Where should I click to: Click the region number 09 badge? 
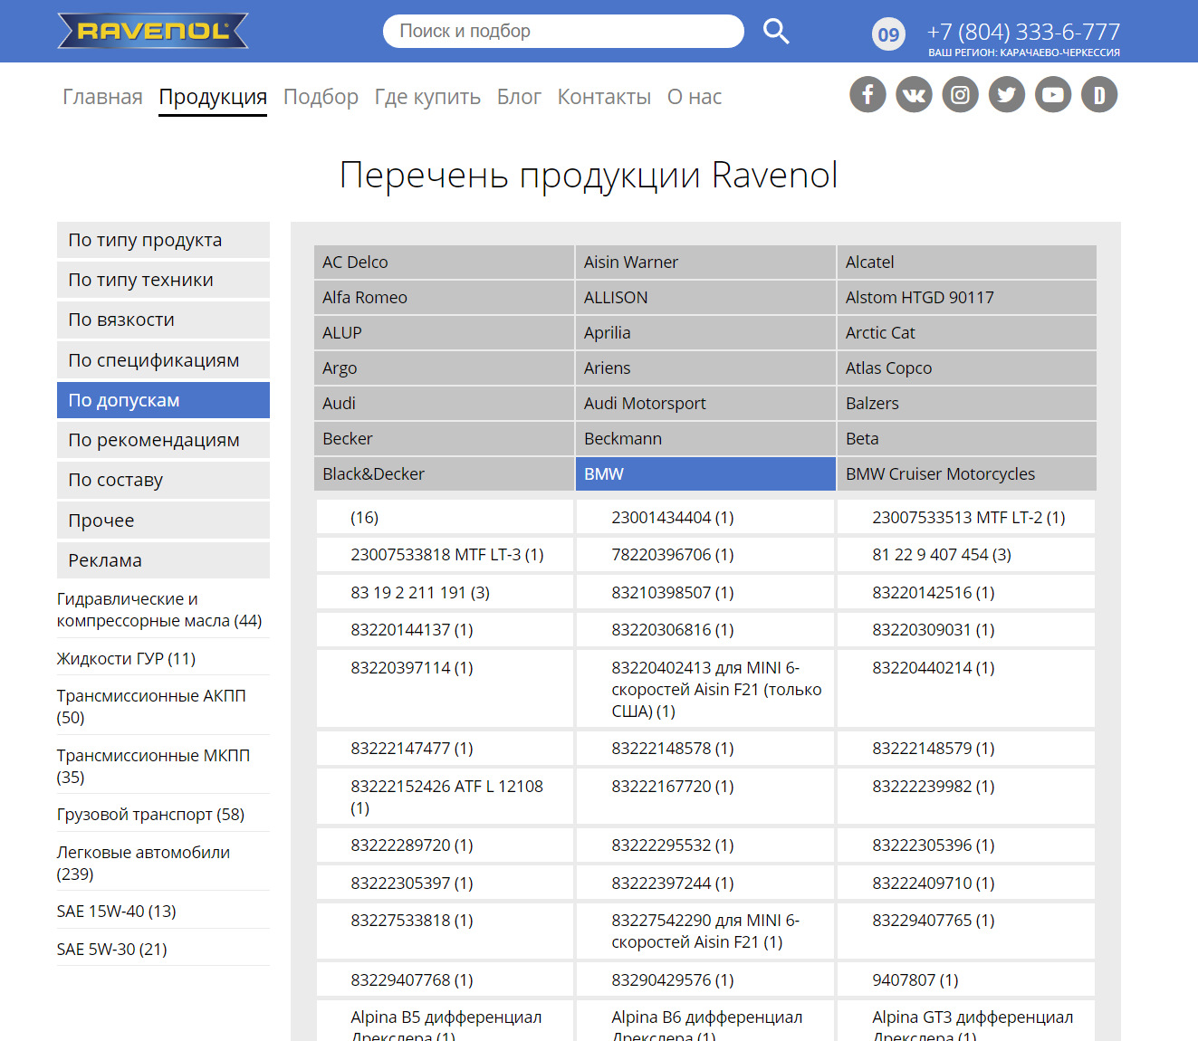(x=888, y=34)
